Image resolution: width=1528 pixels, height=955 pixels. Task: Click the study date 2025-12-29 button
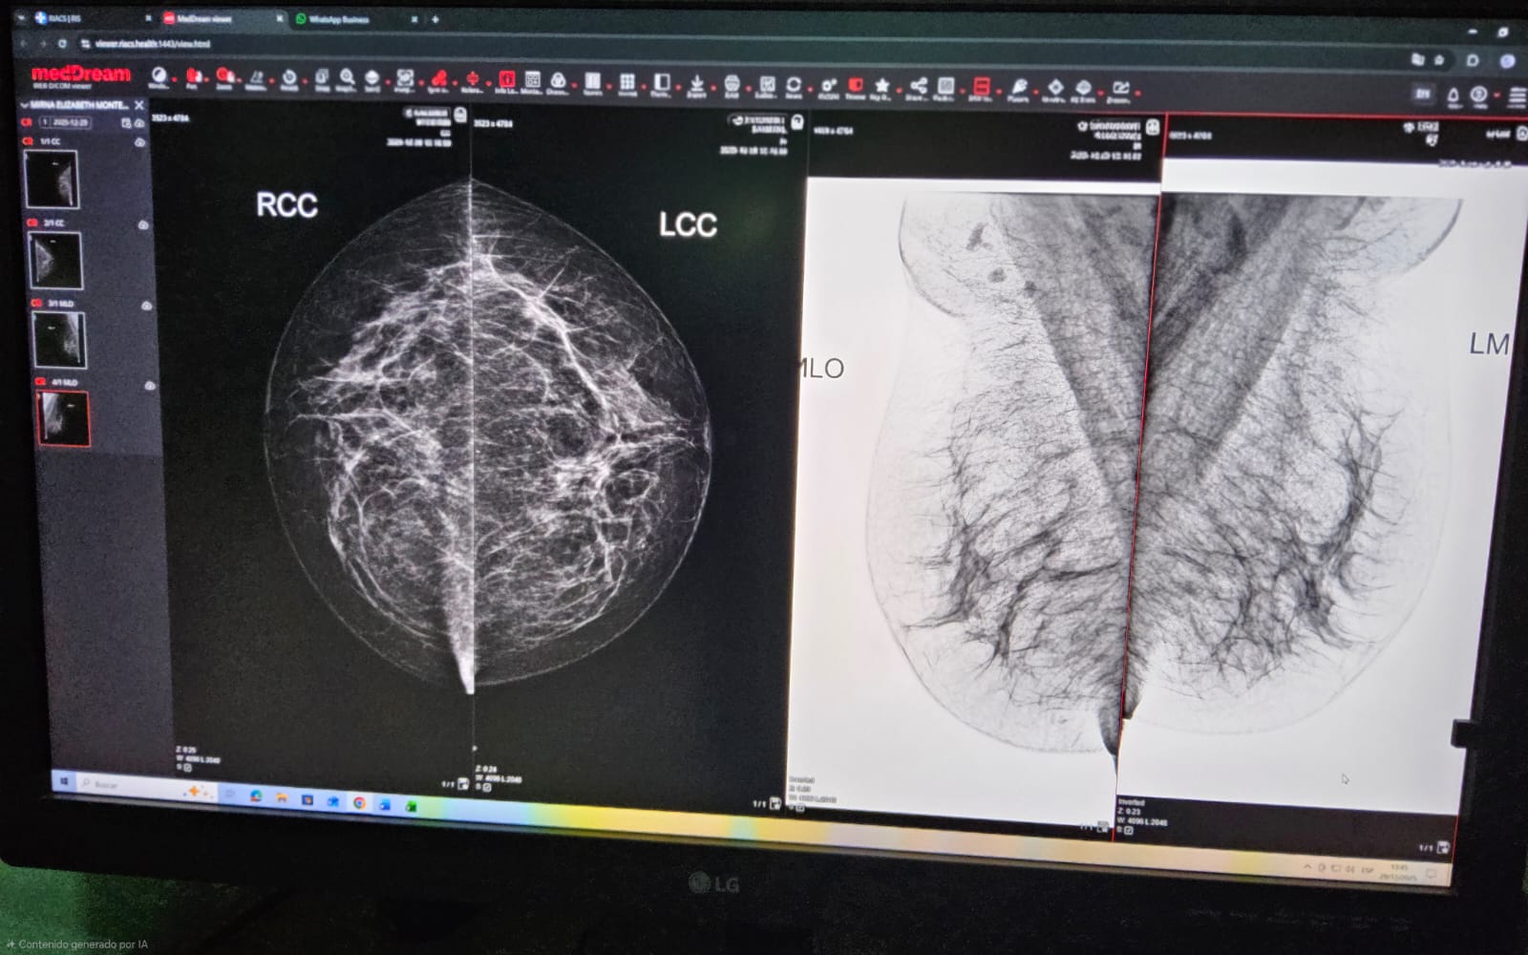71,123
